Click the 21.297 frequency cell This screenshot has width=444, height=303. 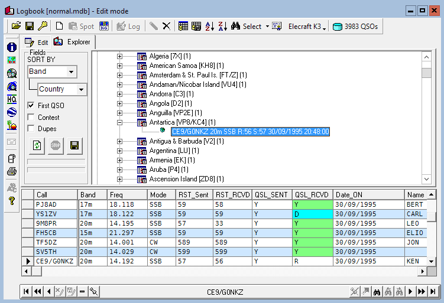point(127,233)
